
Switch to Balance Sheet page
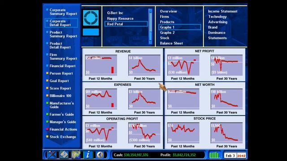171,43
